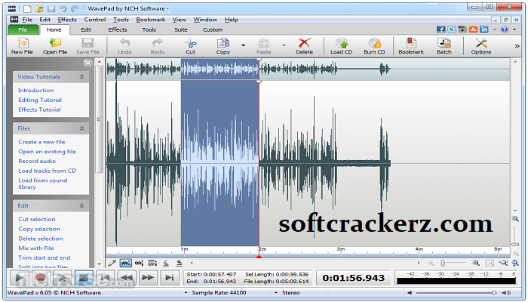The height and width of the screenshot is (302, 528).
Task: Click the Undo toolbar icon
Action: pyautogui.click(x=125, y=46)
